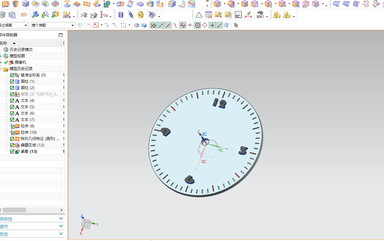The width and height of the screenshot is (384, 241).
Task: Click the Edge Blend icon
Action: (x=172, y=4)
